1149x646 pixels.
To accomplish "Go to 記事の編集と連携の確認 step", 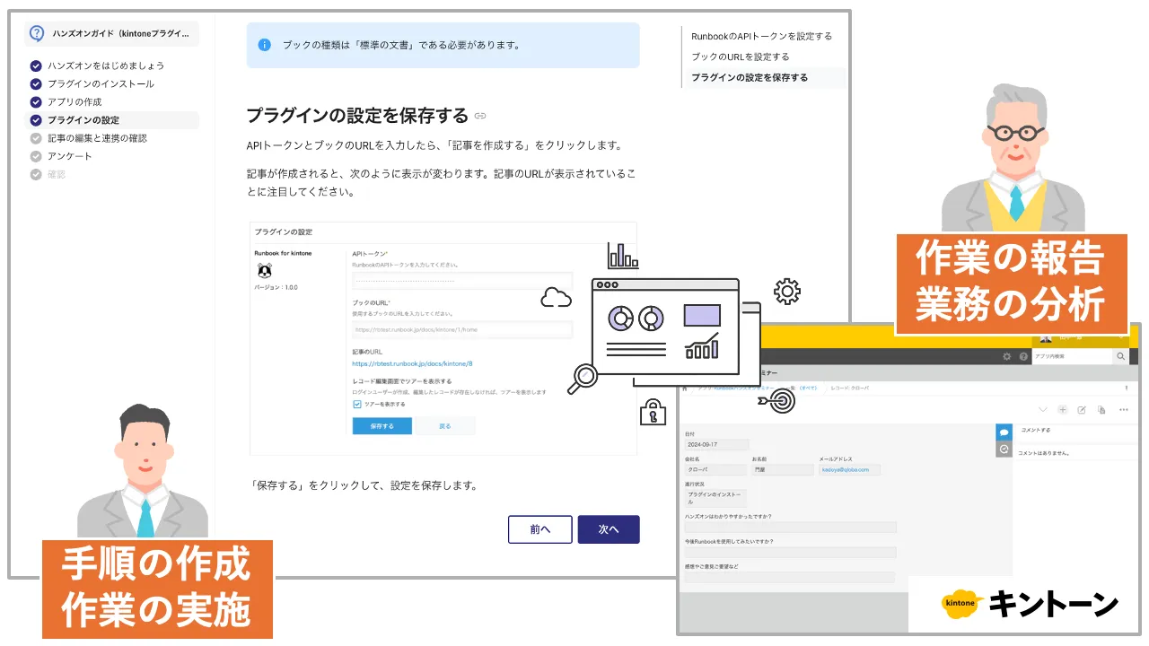I will 96,138.
